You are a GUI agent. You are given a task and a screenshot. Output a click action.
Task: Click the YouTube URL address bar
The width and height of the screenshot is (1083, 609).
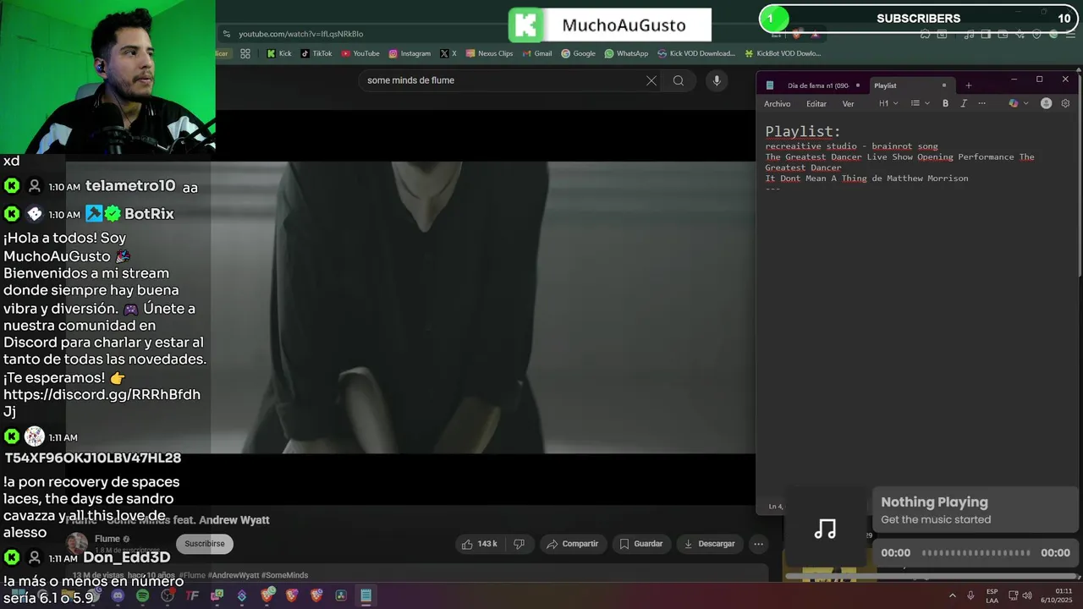[301, 34]
